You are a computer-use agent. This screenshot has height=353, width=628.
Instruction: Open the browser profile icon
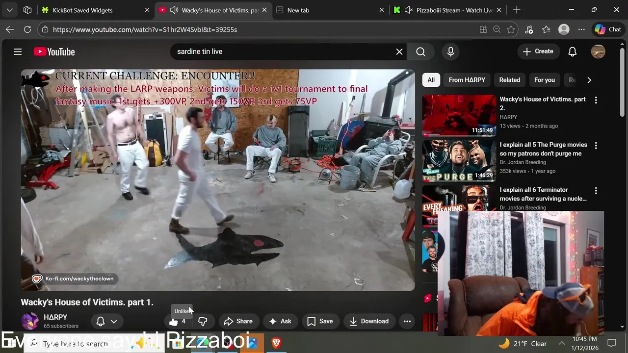click(564, 29)
